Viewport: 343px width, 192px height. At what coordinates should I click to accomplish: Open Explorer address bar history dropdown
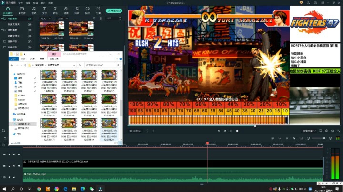click(74, 65)
